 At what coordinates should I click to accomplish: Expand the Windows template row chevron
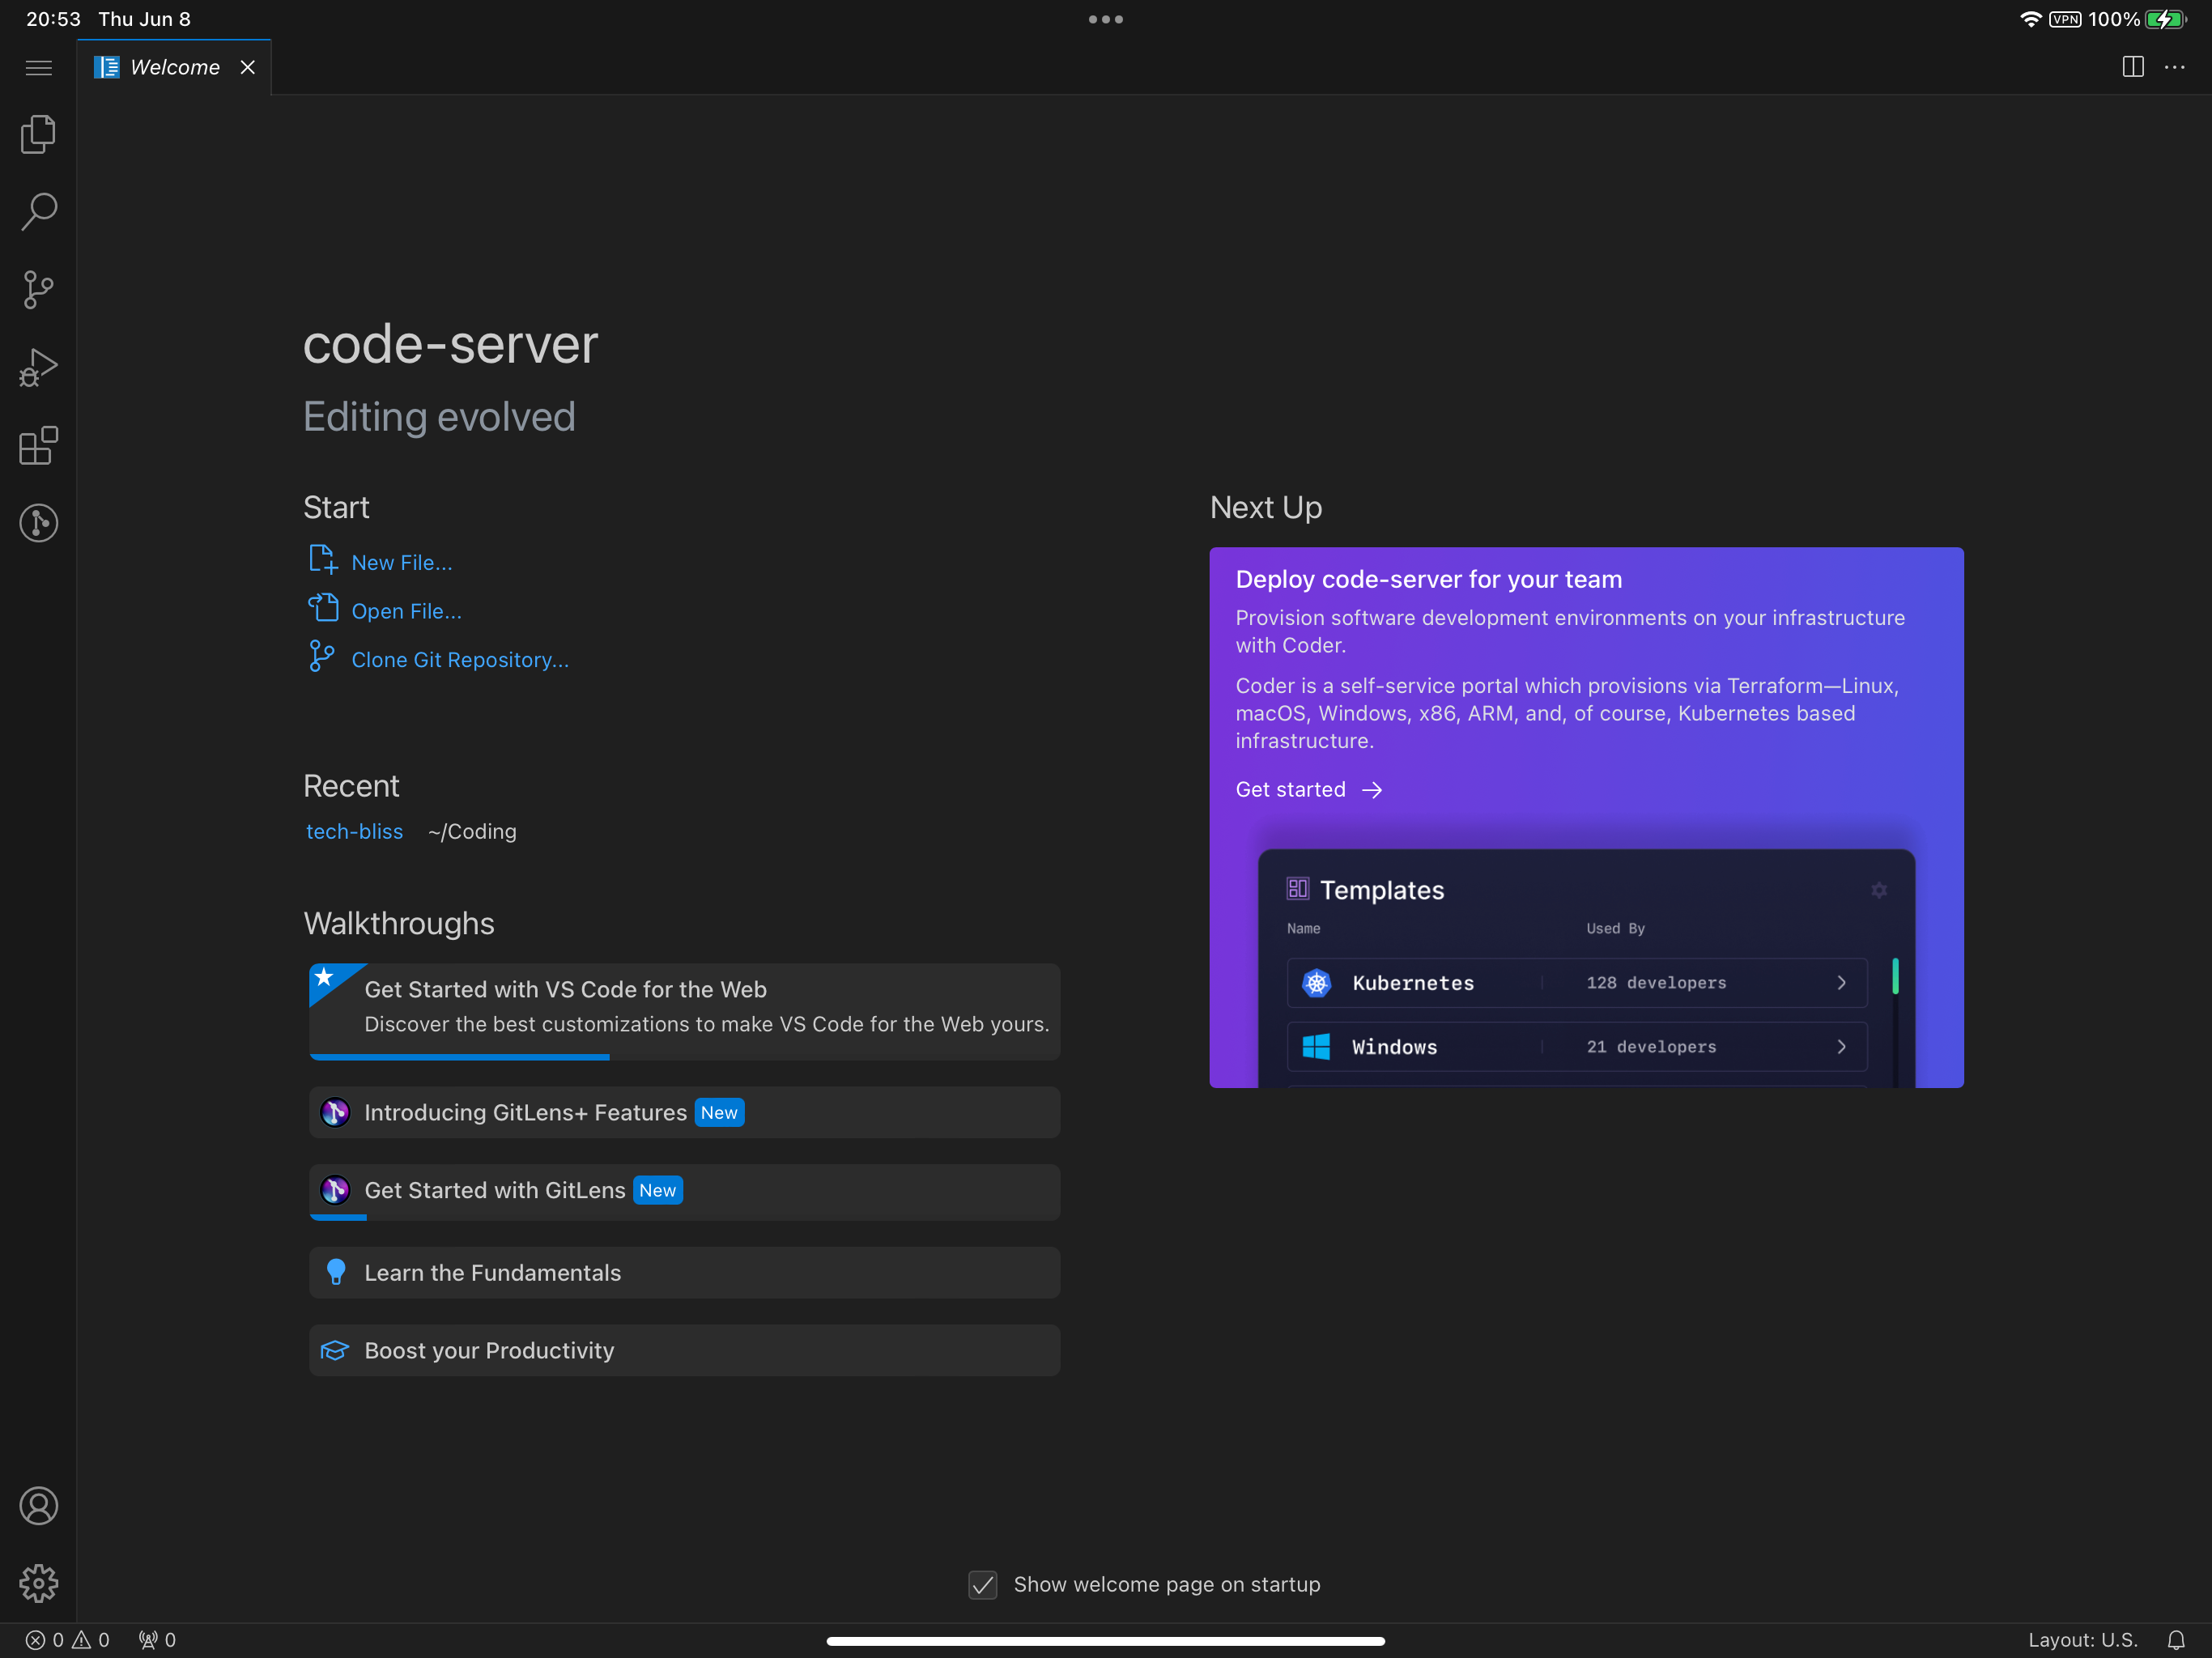click(x=1841, y=1047)
